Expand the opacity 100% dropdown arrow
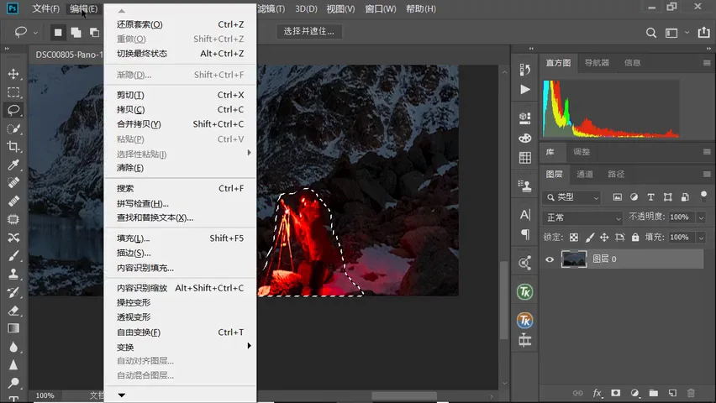Screen dimensions: 716x403 (701, 217)
